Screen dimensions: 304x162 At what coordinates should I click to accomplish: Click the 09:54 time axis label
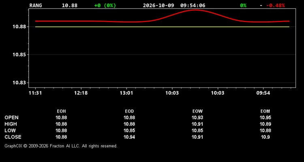[263, 93]
